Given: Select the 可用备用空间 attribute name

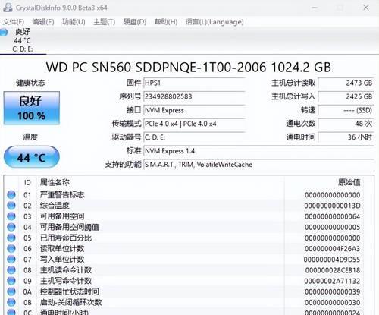Looking at the screenshot, I should 62,216.
